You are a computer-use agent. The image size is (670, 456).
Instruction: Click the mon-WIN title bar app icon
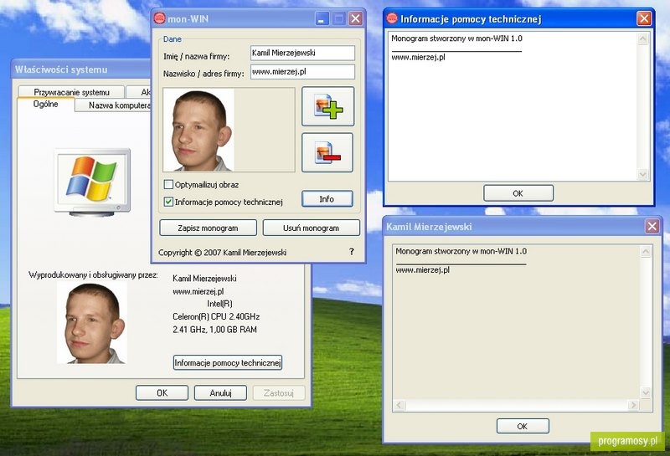159,18
